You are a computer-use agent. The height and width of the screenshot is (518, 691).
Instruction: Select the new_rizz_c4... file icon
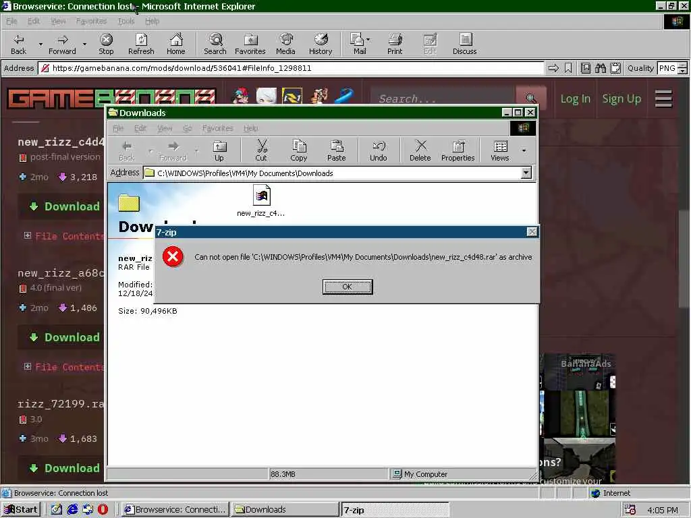261,195
